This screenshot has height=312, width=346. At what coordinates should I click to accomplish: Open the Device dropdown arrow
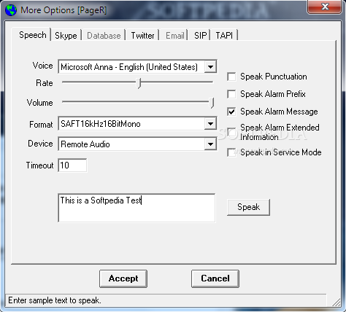pyautogui.click(x=210, y=144)
